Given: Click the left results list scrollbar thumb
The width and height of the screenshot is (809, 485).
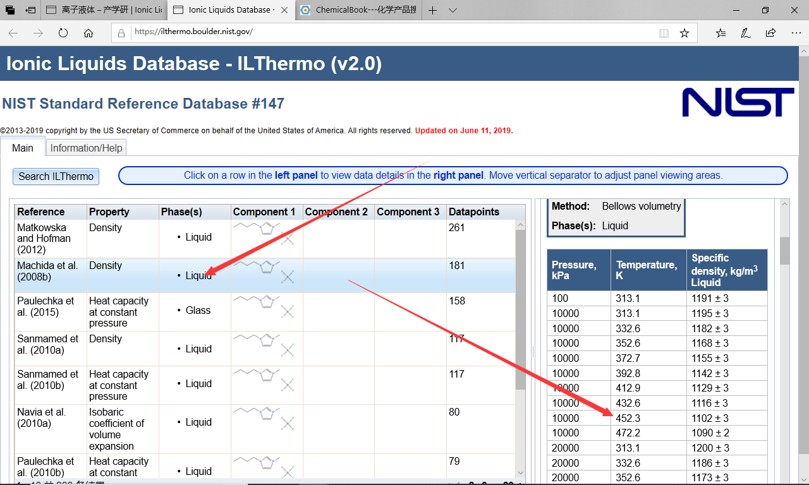Looking at the screenshot, I should [521, 309].
